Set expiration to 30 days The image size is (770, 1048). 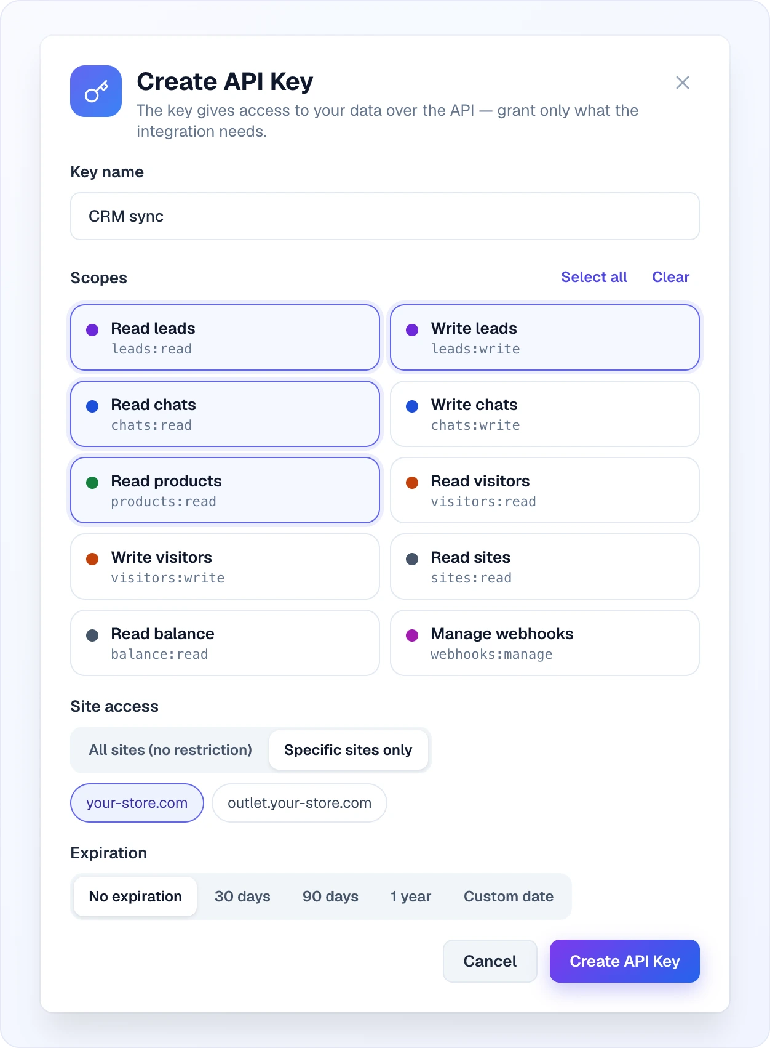tap(242, 897)
